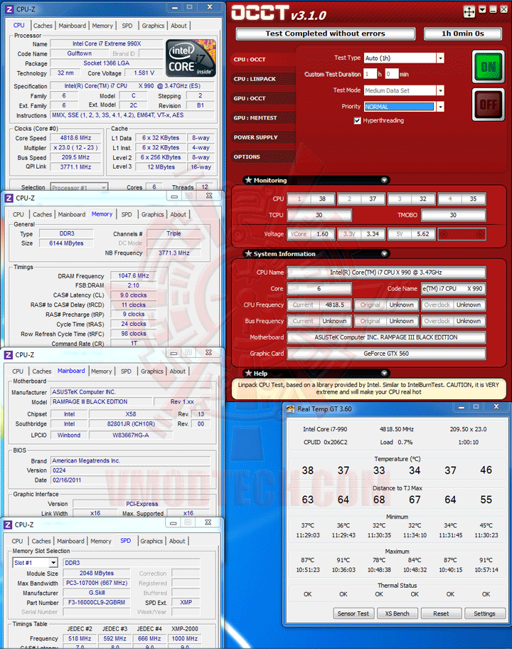Click the 1h 0min 0s elapsed timer
512x649 pixels.
(463, 33)
